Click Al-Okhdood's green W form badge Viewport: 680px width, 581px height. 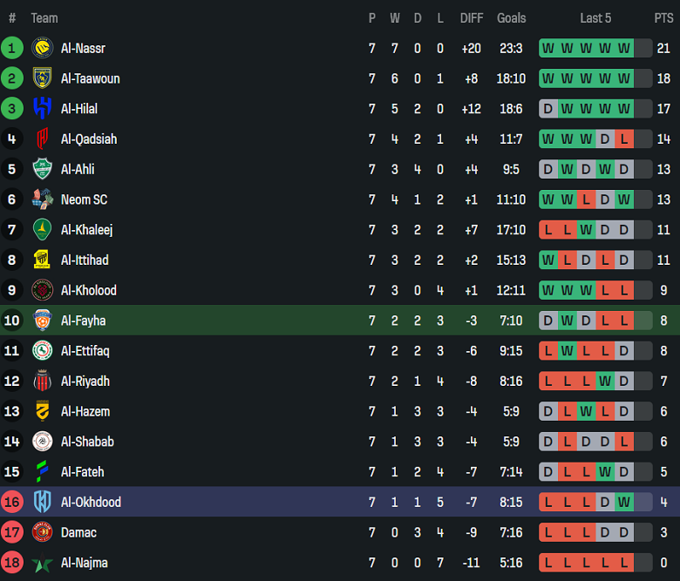pos(623,502)
